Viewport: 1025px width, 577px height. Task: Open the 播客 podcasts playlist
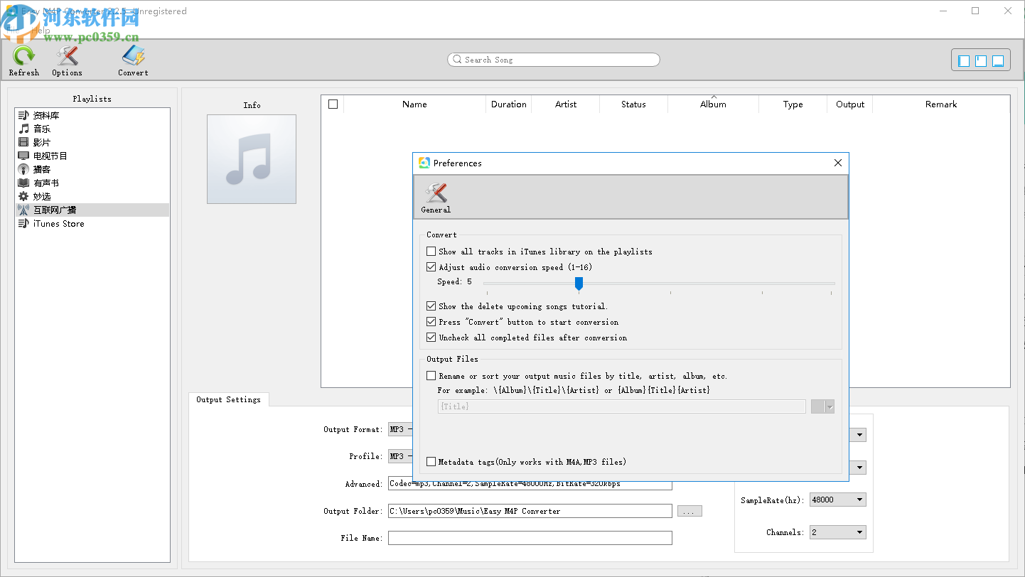coord(41,169)
